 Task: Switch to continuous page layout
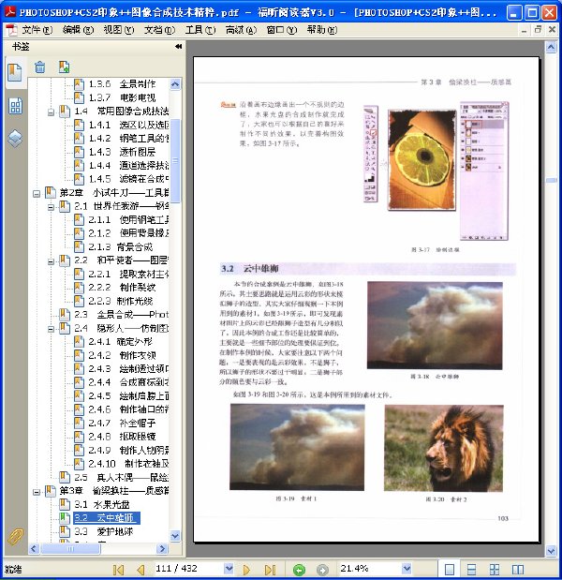(x=472, y=570)
